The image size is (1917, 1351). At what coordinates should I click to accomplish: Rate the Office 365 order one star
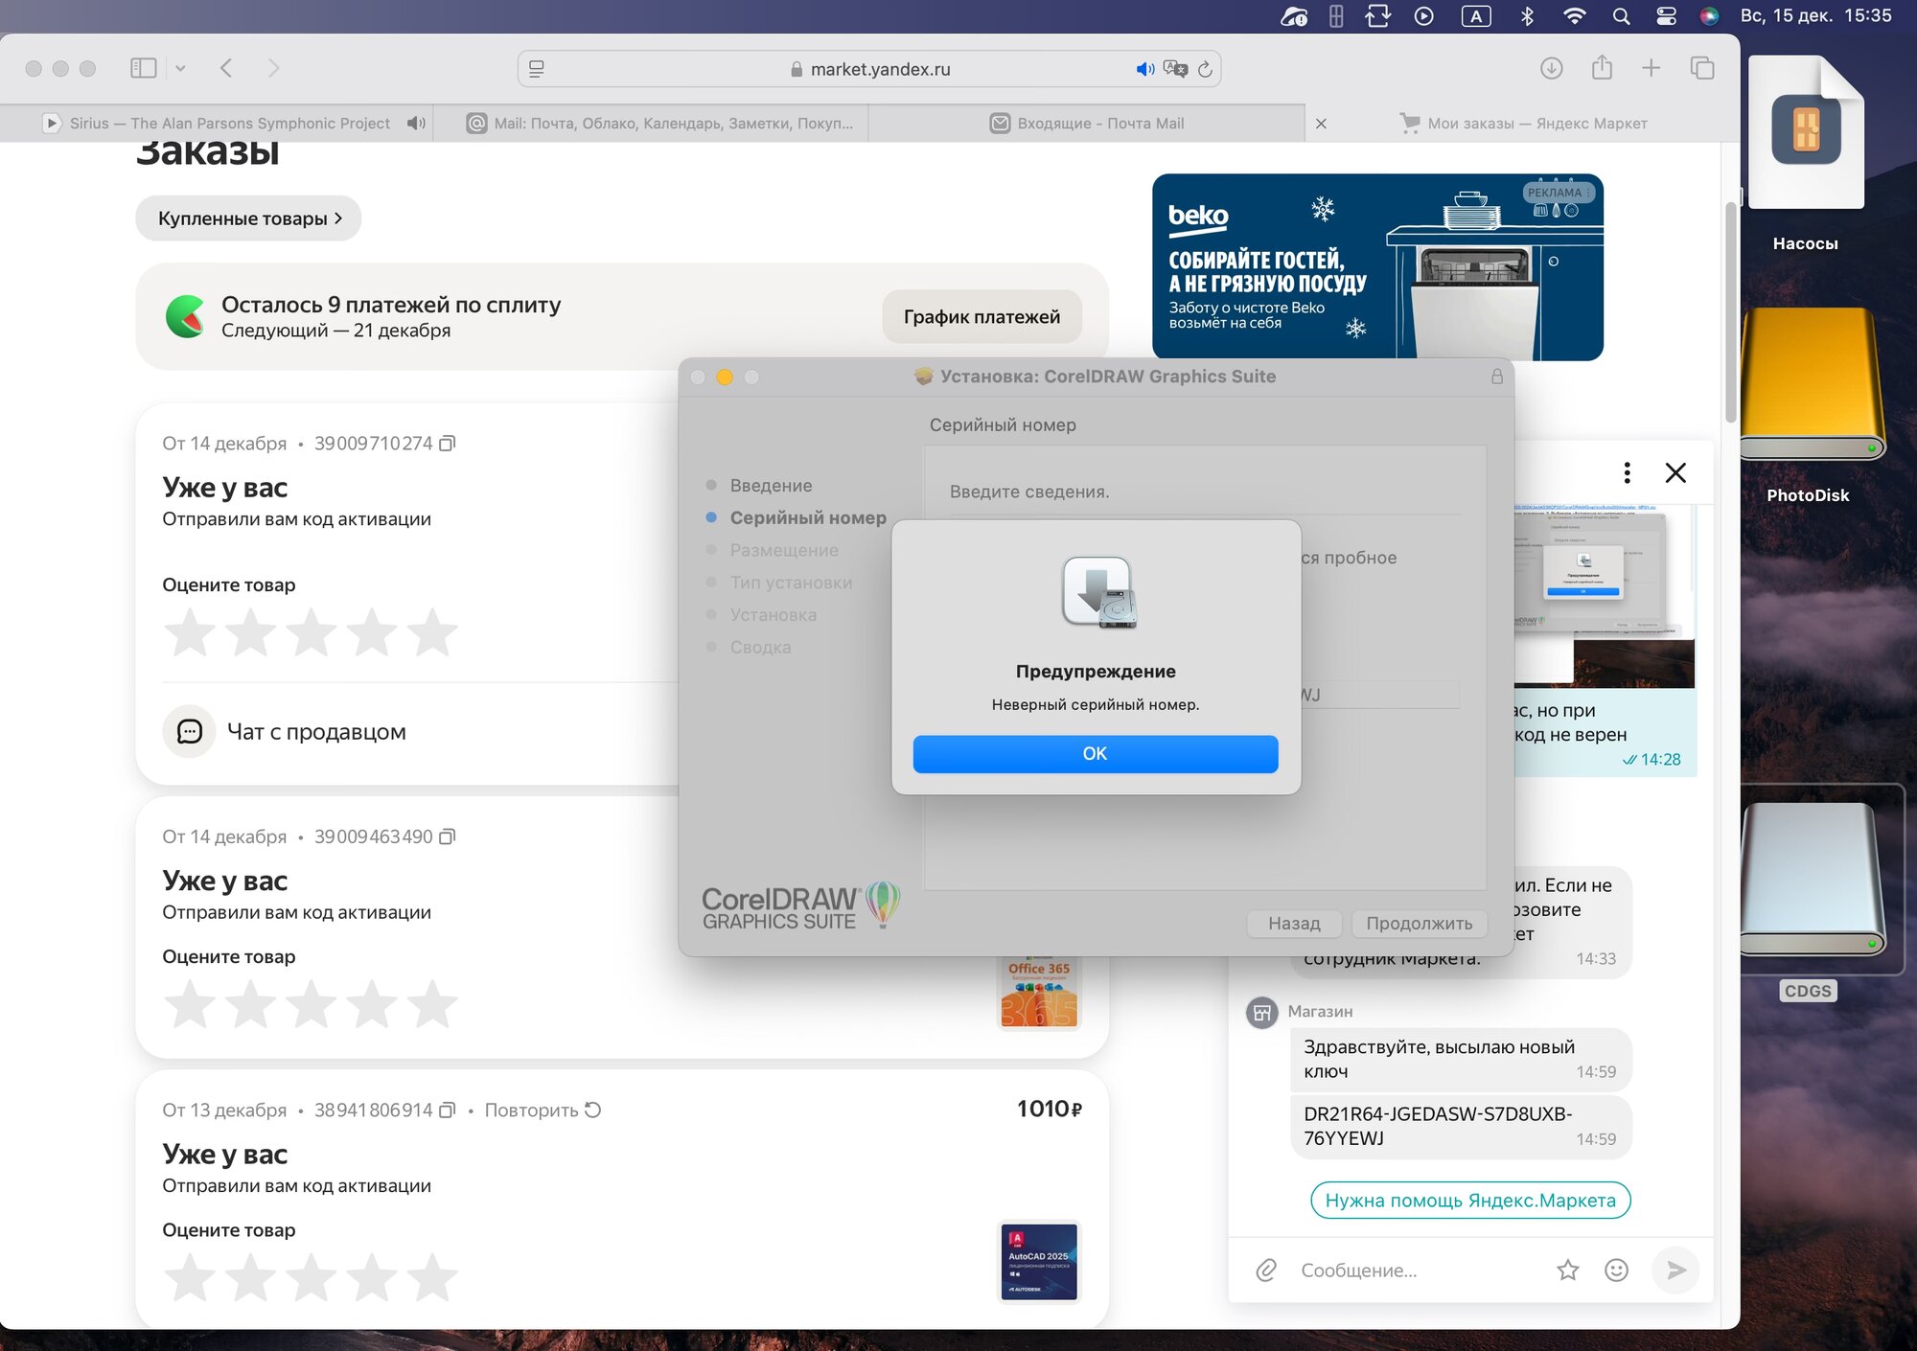pyautogui.click(x=190, y=1004)
